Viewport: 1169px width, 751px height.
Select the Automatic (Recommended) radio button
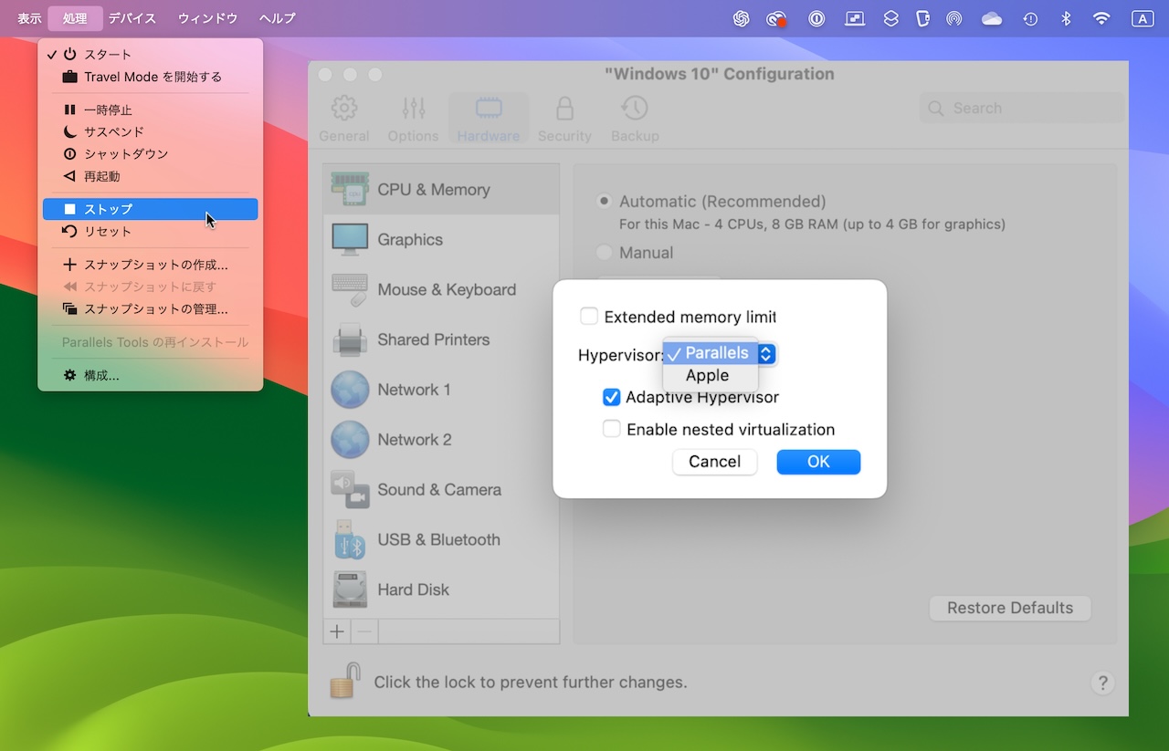pos(604,201)
